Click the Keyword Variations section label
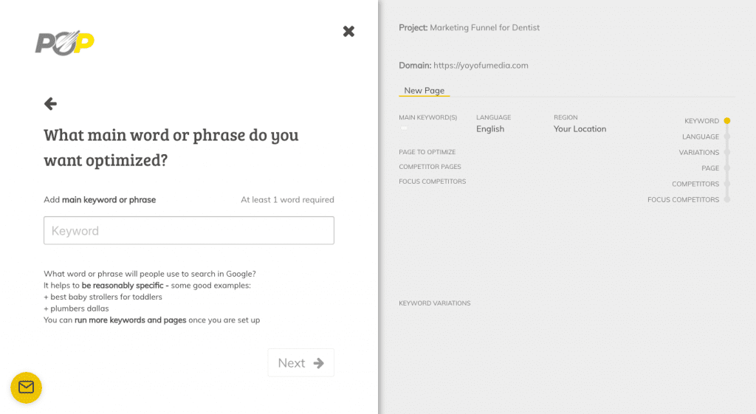The height and width of the screenshot is (414, 756). click(x=434, y=303)
